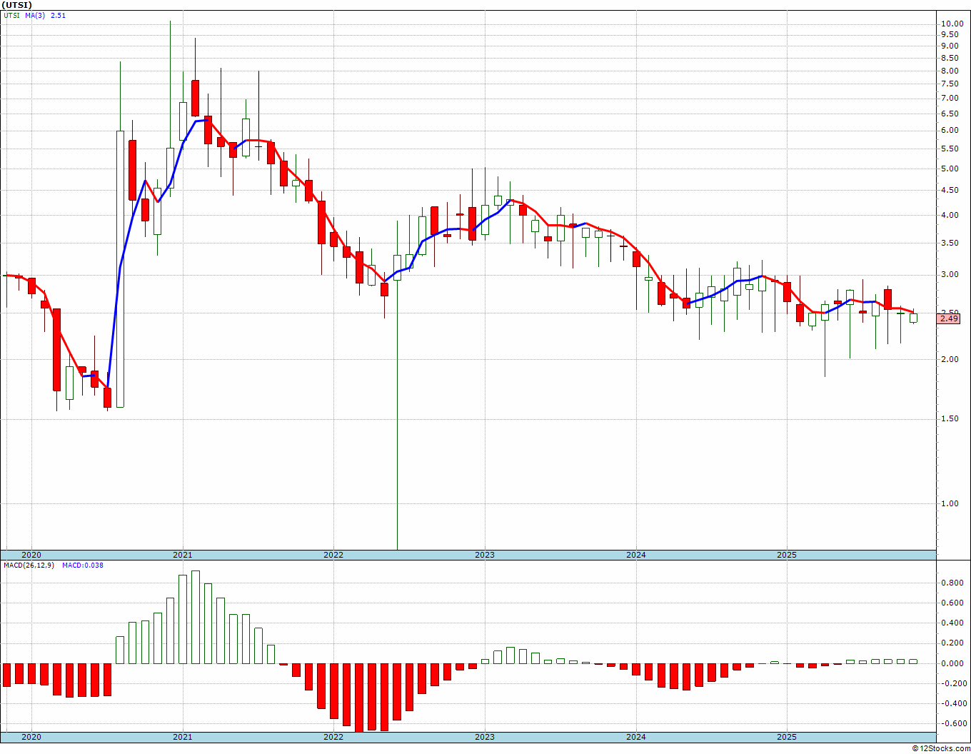Click 2020 on the MACD panel time axis

[x=31, y=737]
